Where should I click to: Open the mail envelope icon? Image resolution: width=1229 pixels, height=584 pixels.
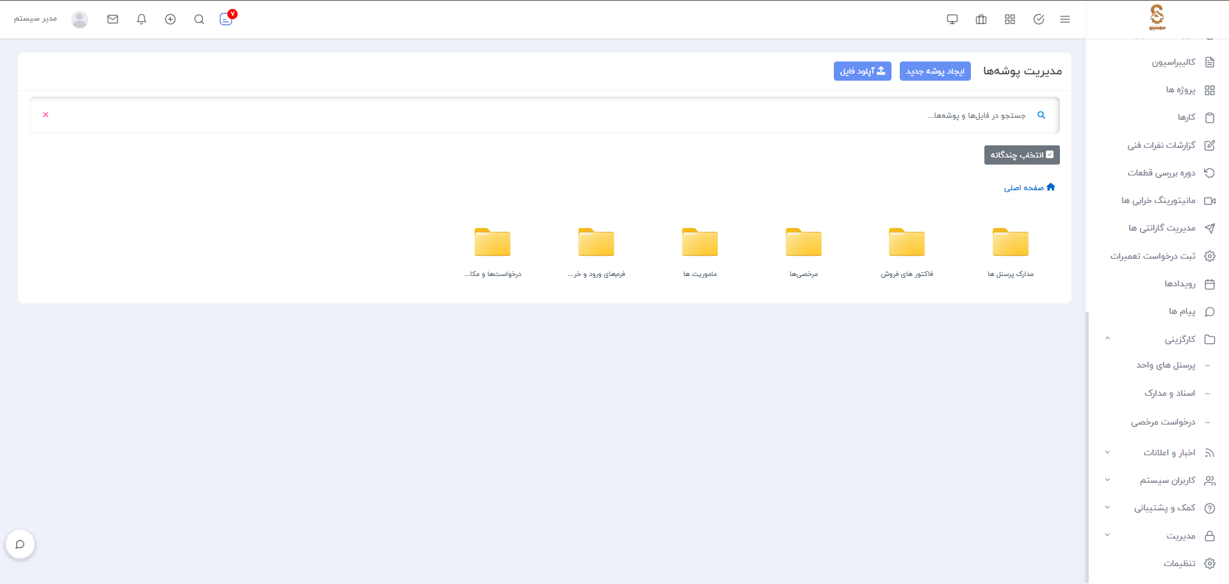click(x=113, y=19)
